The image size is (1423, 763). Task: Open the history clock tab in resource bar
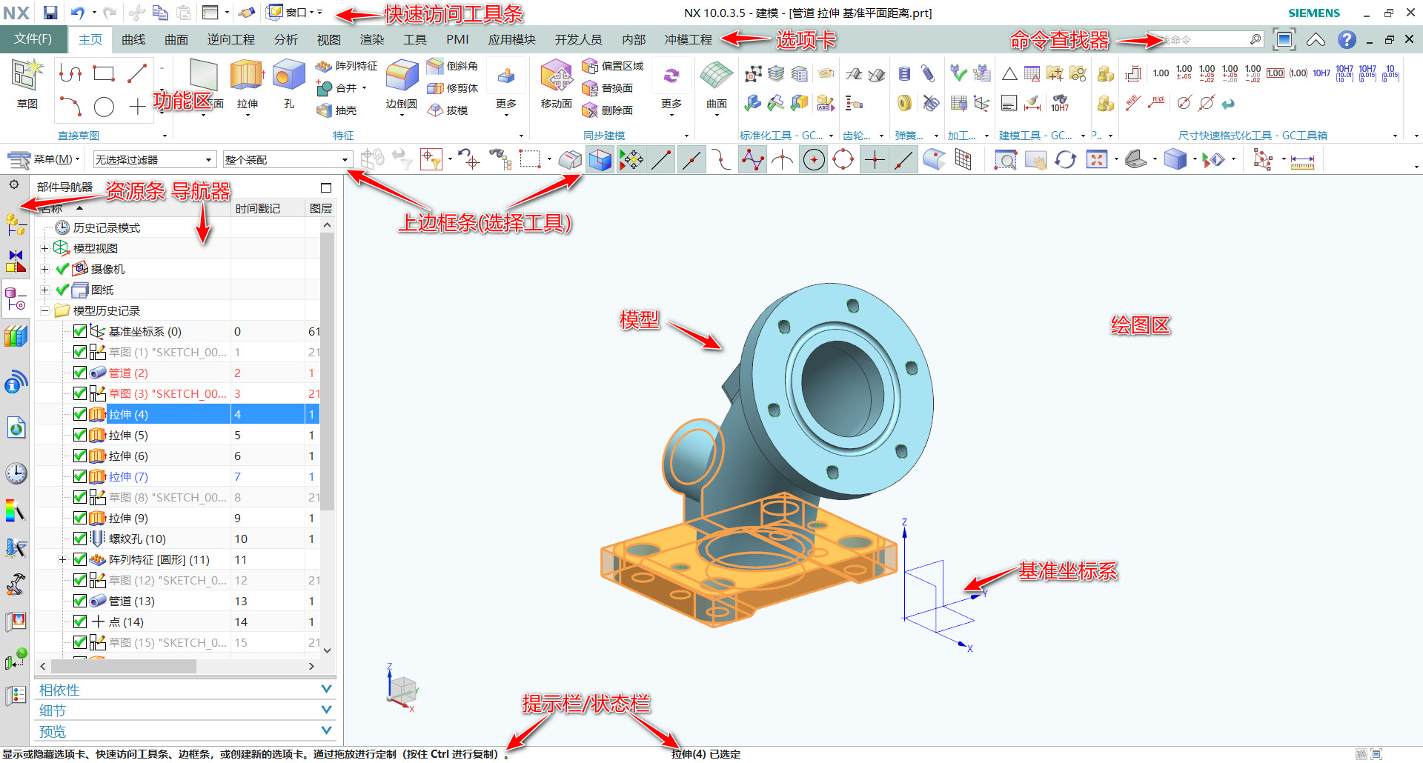(x=16, y=473)
